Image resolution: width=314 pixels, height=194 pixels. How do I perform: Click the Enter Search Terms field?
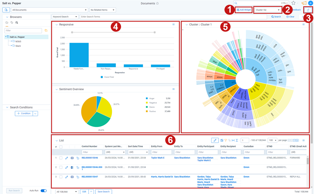pyautogui.click(x=174, y=17)
